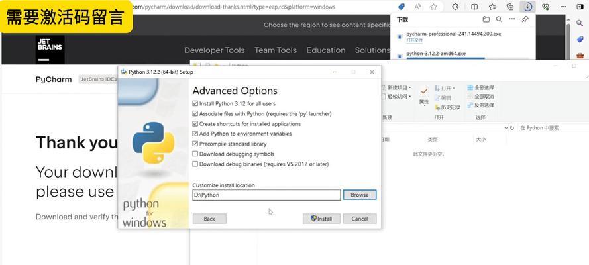Click the Install button in Python setup
Image resolution: width=589 pixels, height=265 pixels.
pos(321,219)
